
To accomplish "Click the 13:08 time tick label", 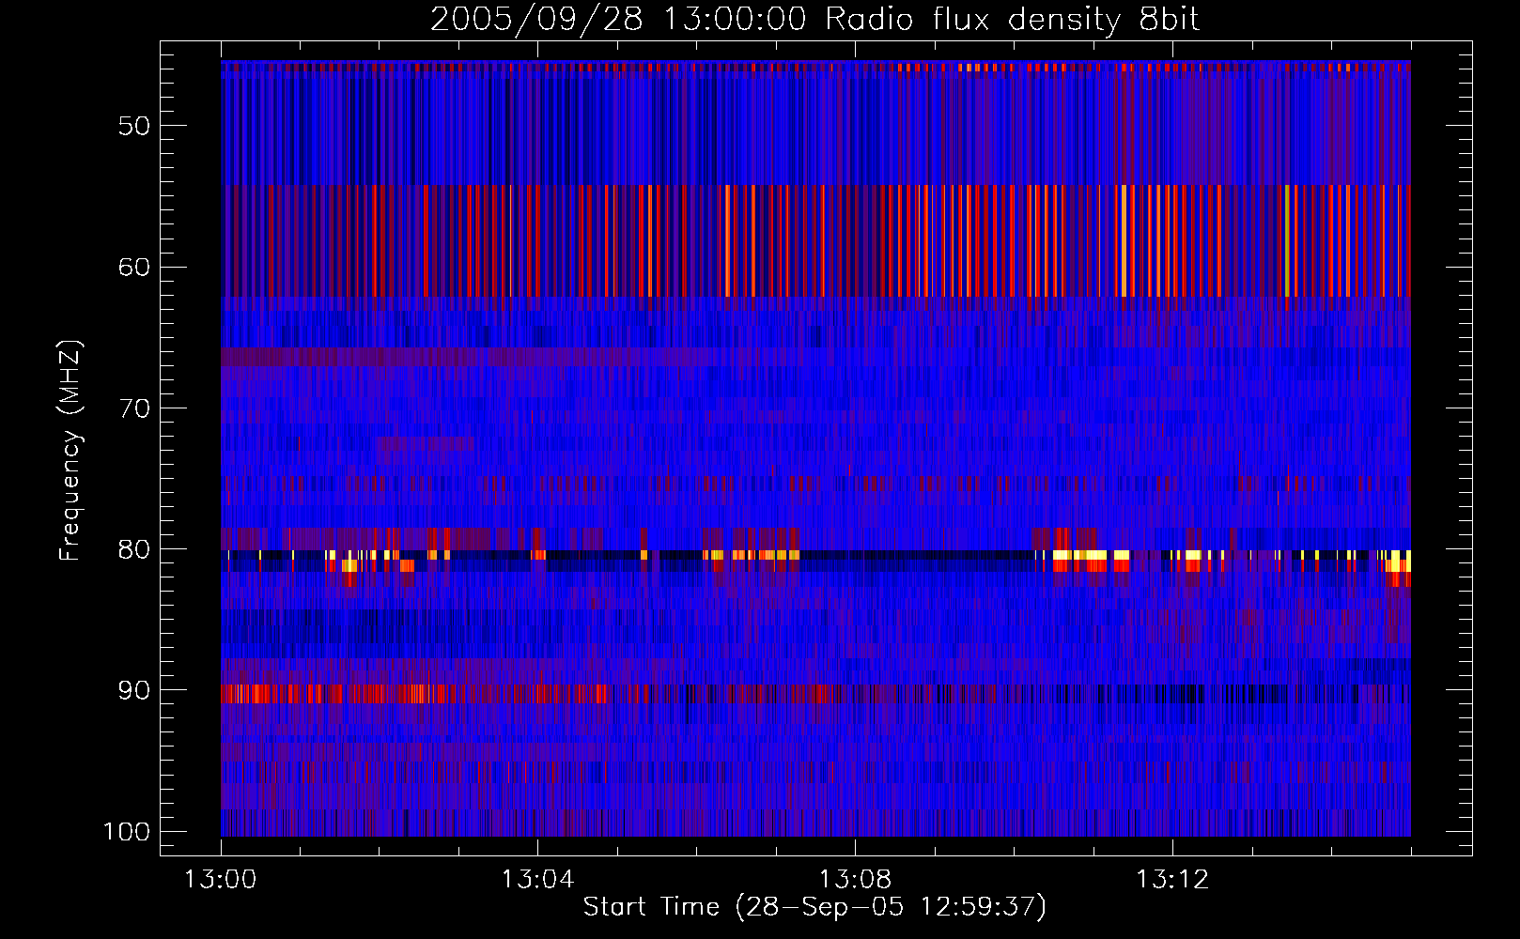I will pyautogui.click(x=855, y=880).
